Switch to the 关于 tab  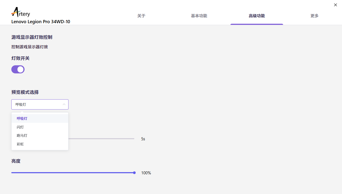pyautogui.click(x=141, y=16)
